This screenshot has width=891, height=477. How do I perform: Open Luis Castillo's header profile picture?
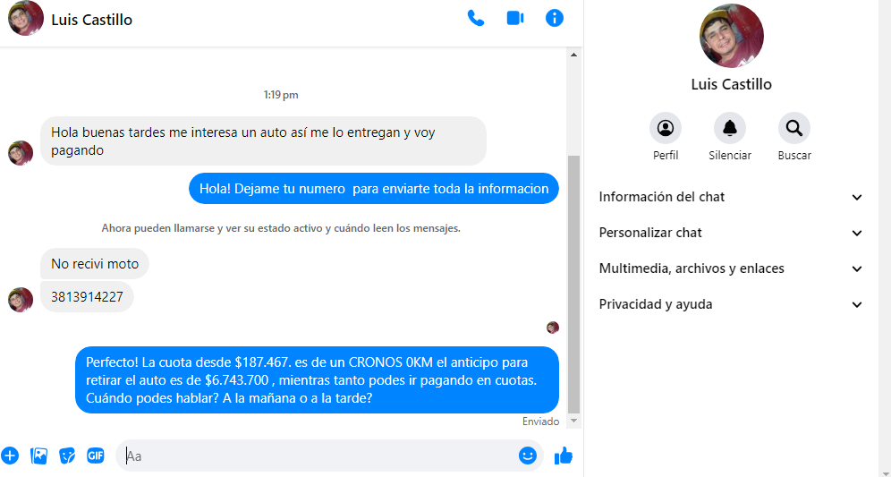click(26, 18)
